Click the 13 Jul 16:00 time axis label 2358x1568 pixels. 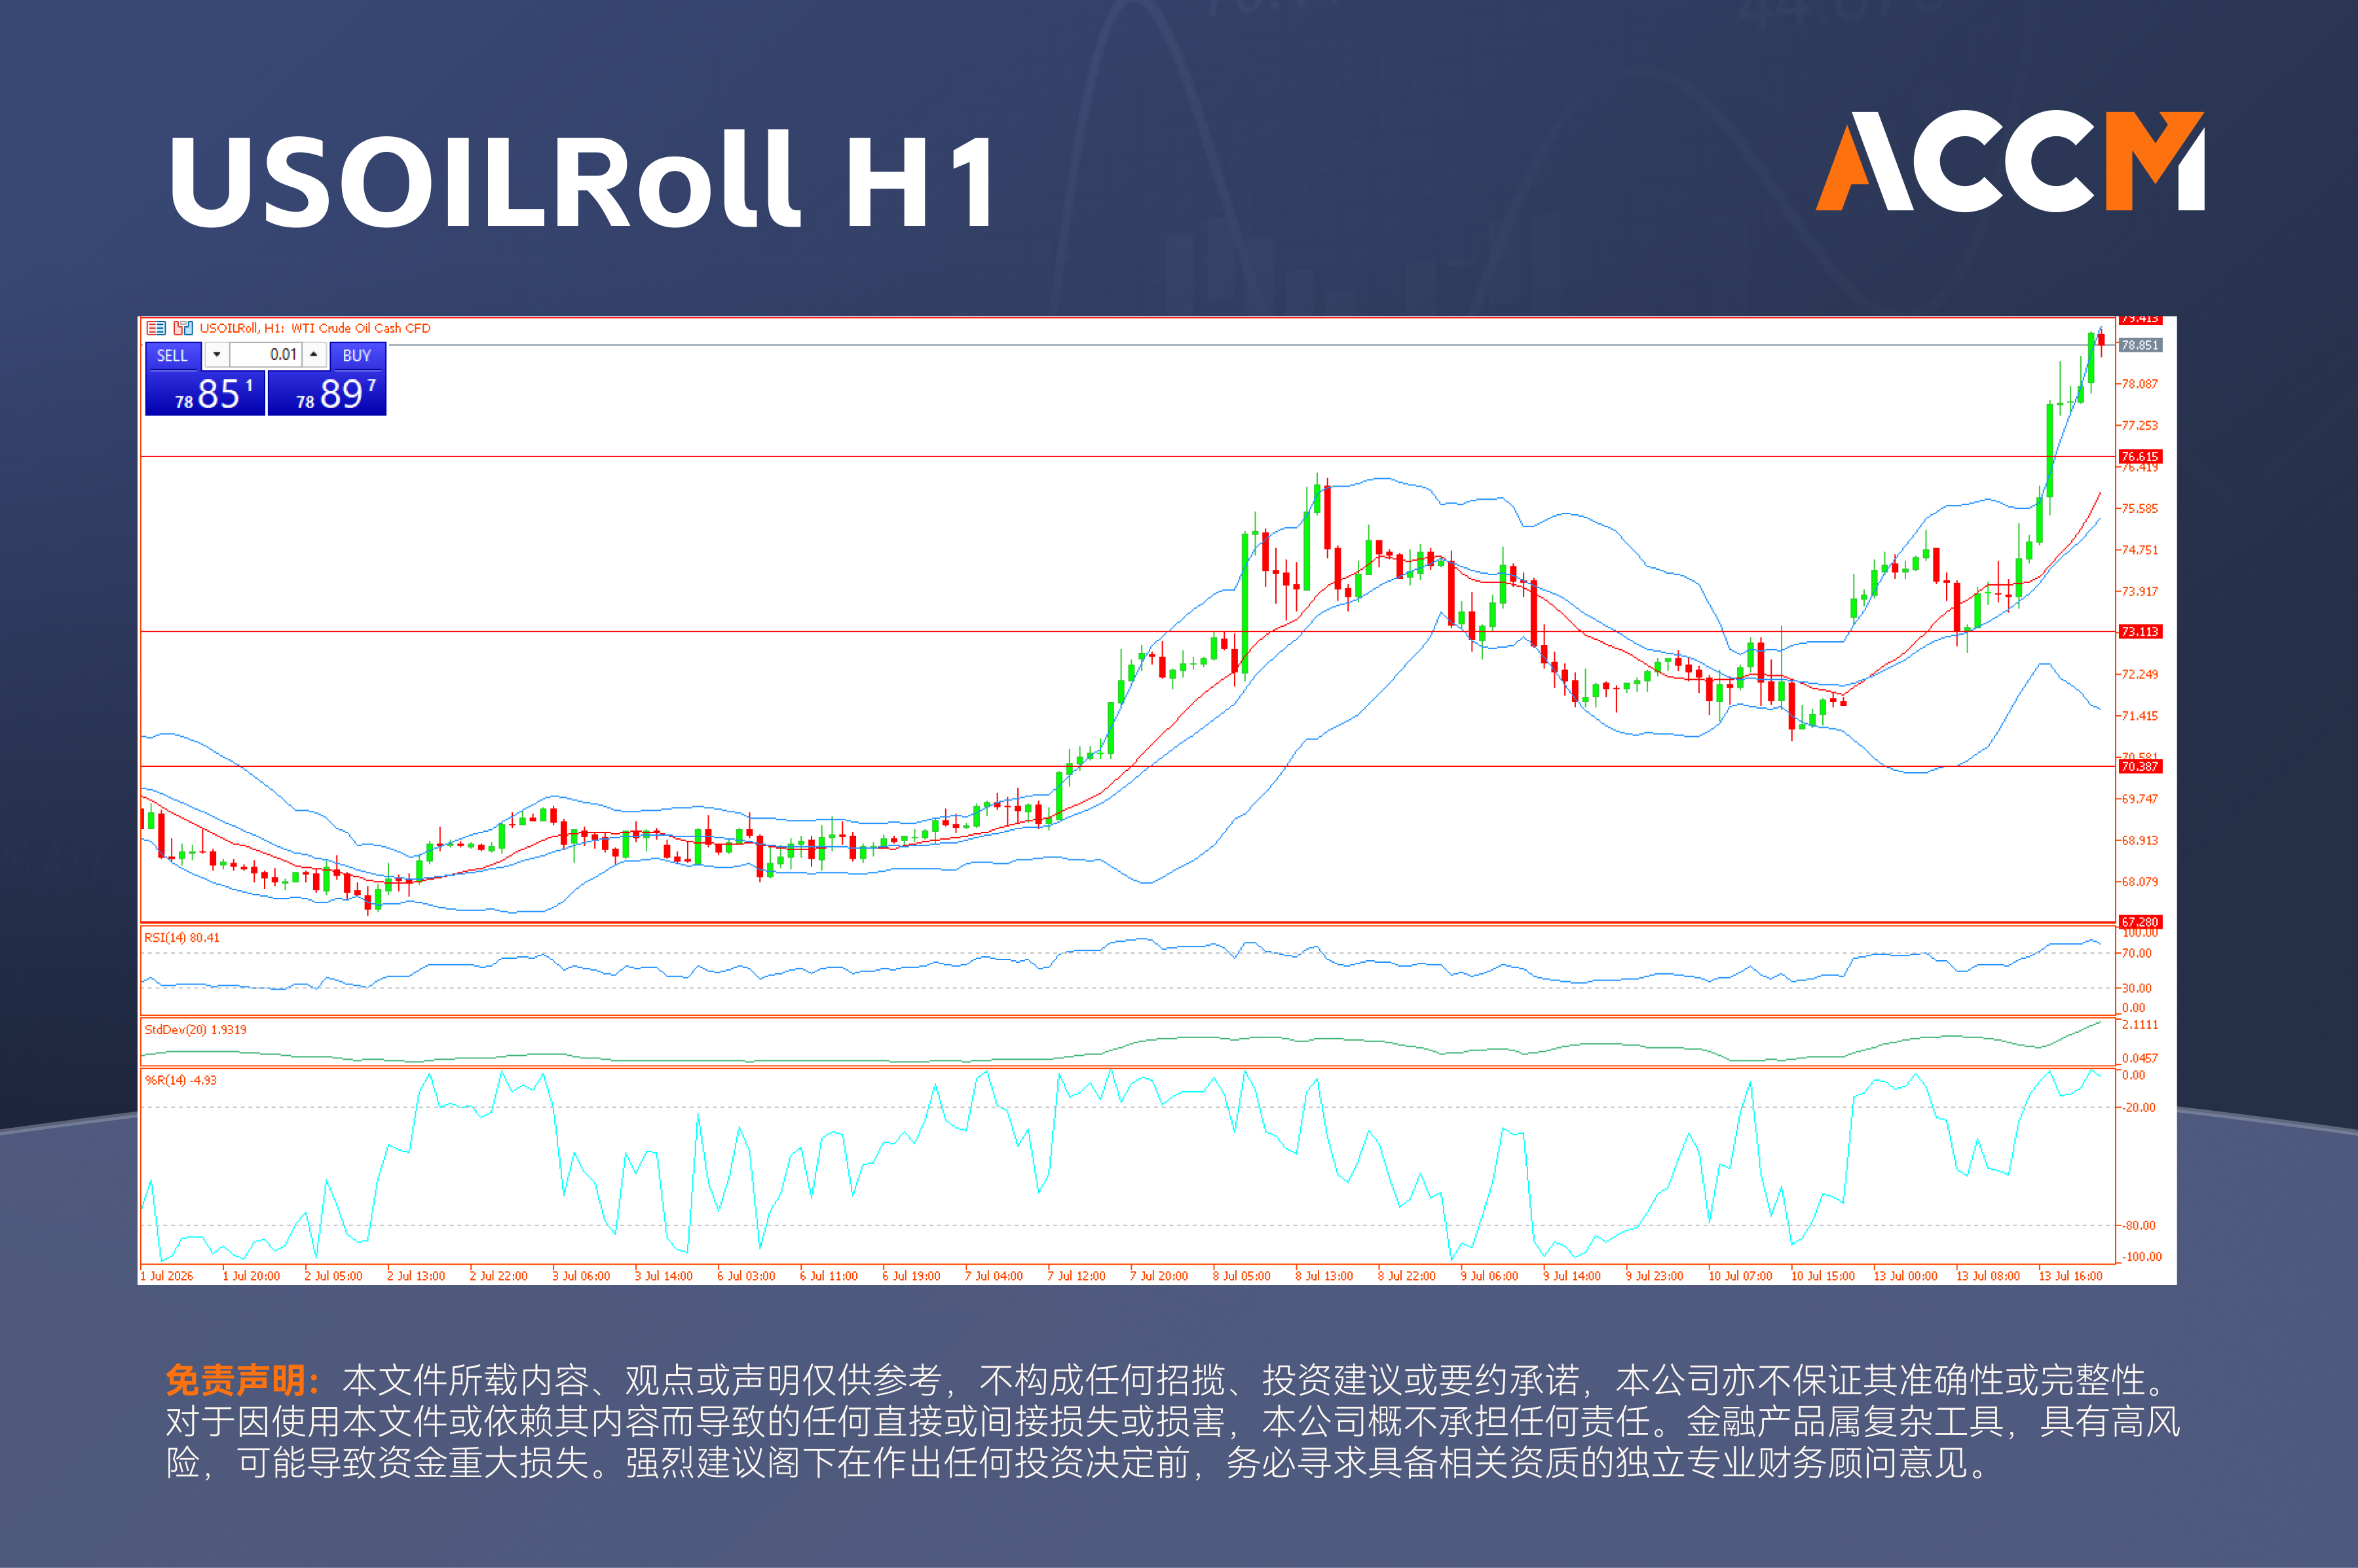pyautogui.click(x=2071, y=1276)
